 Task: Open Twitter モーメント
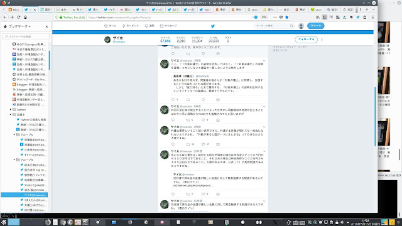pyautogui.click(x=130, y=26)
